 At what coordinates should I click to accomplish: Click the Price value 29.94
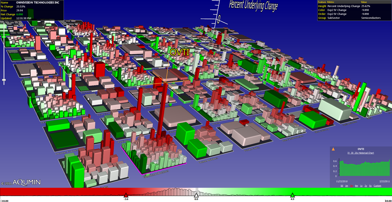pos(20,10)
